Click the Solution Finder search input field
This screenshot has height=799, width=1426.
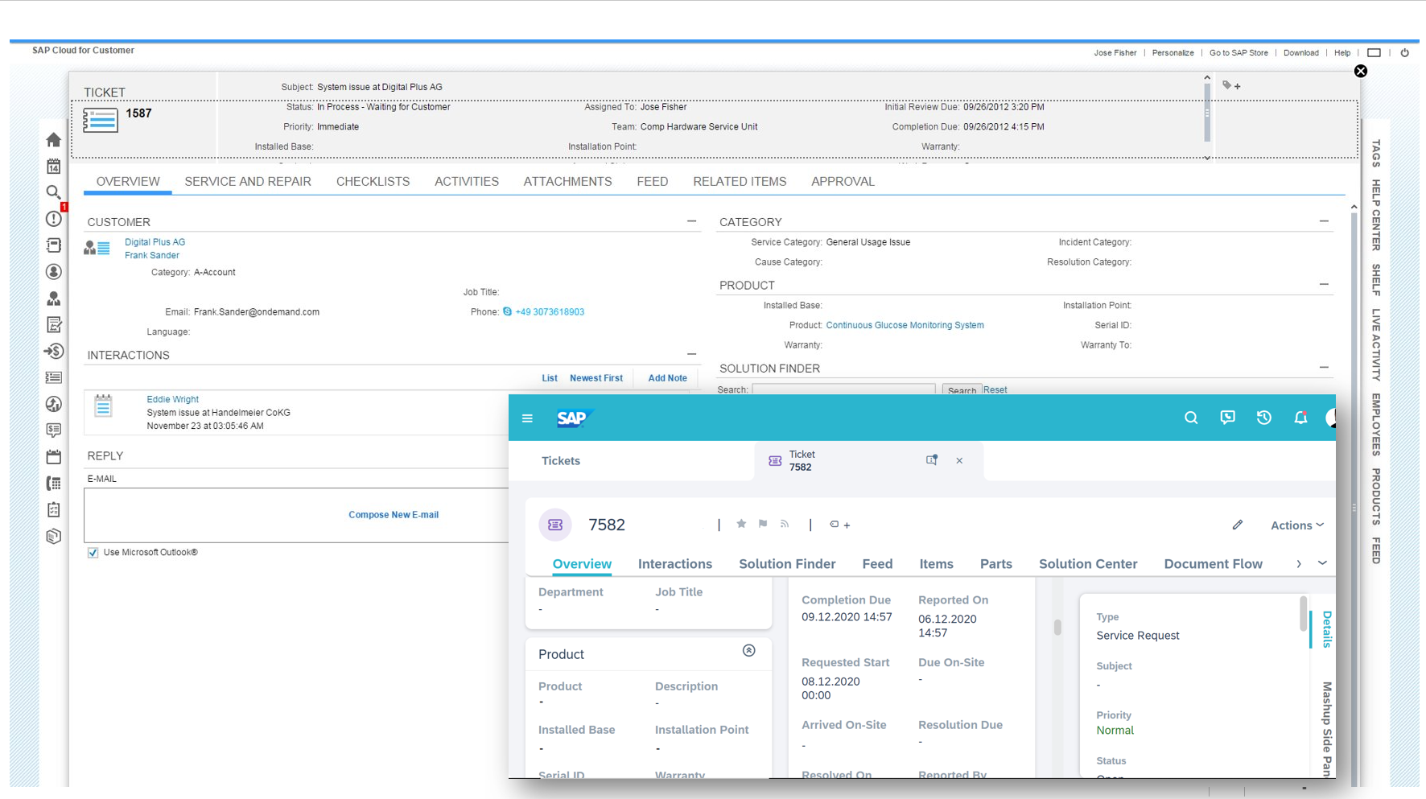point(843,389)
